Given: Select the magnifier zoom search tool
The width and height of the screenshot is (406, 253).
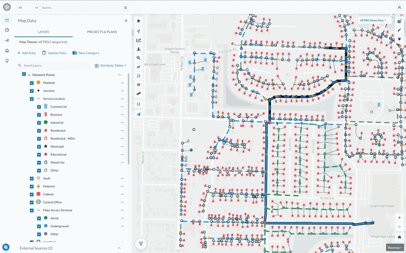Looking at the screenshot, I should click(138, 58).
